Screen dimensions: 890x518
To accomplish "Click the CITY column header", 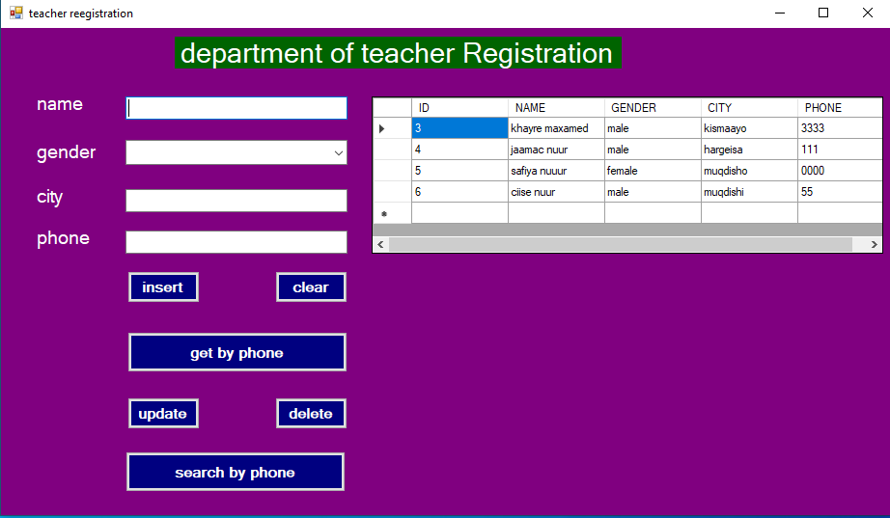I will point(749,108).
